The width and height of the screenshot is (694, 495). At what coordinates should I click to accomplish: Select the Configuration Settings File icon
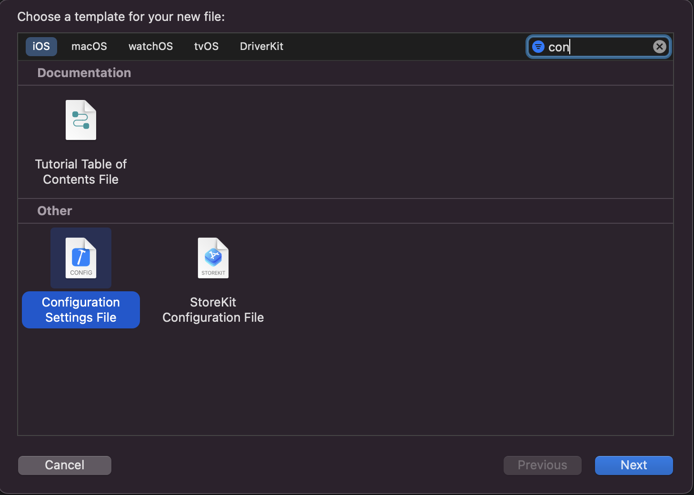click(x=81, y=257)
